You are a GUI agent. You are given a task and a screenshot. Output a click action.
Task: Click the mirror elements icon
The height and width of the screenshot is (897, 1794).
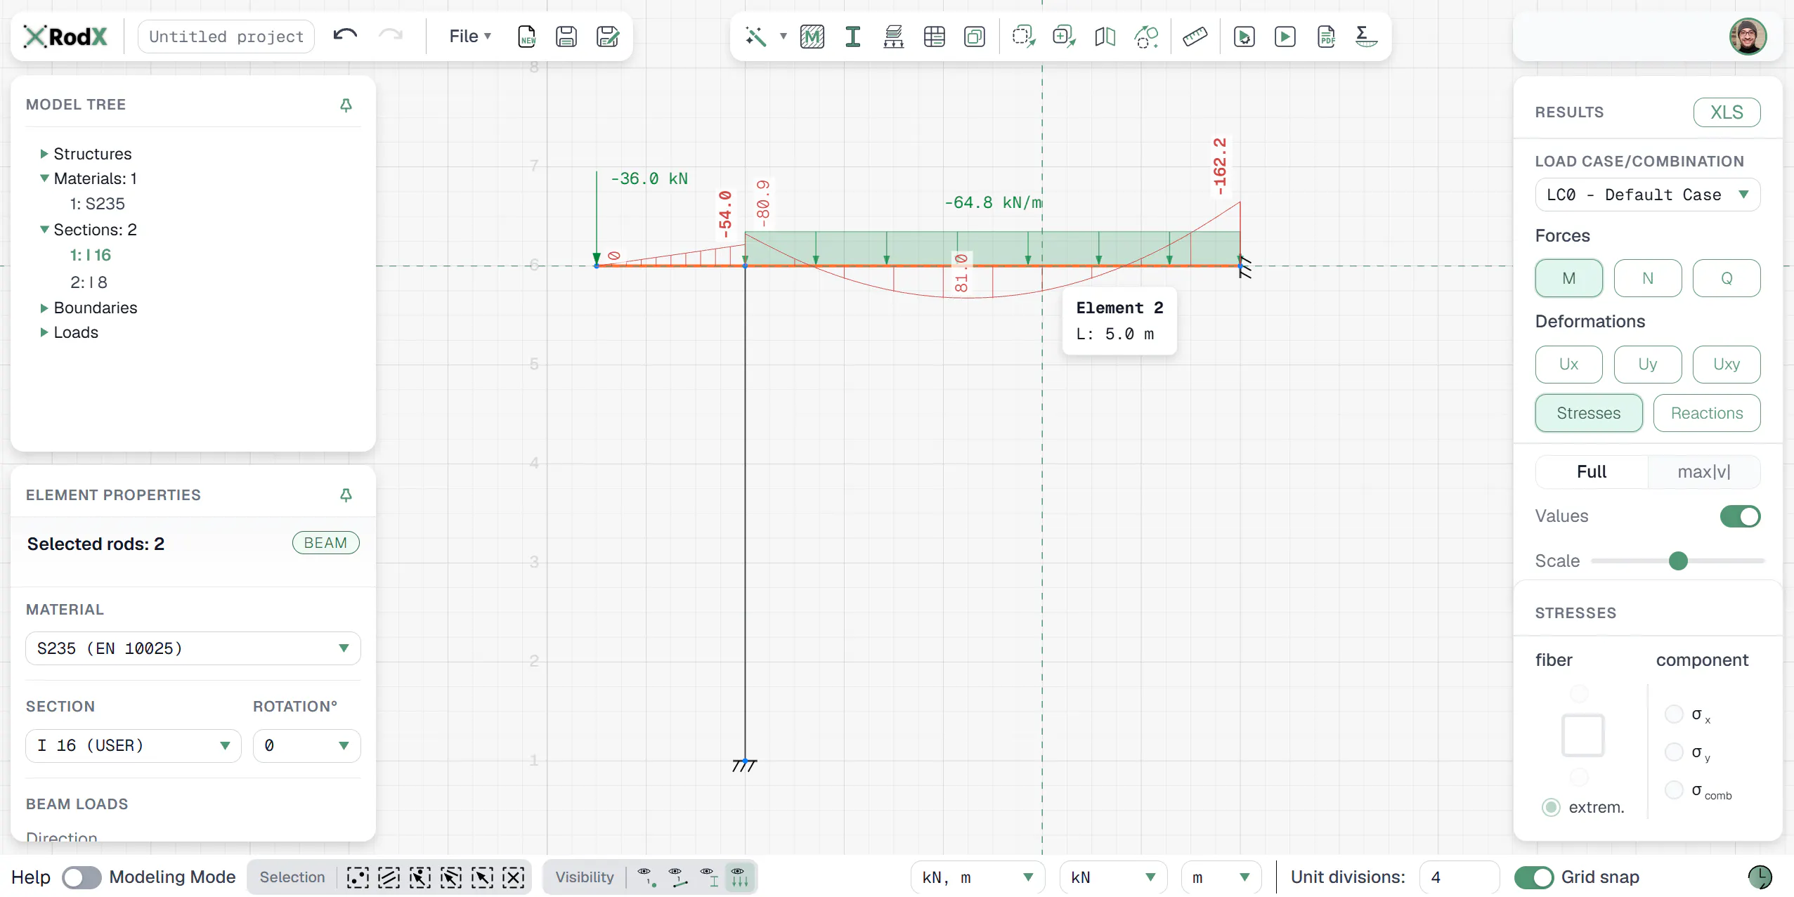pyautogui.click(x=1105, y=36)
